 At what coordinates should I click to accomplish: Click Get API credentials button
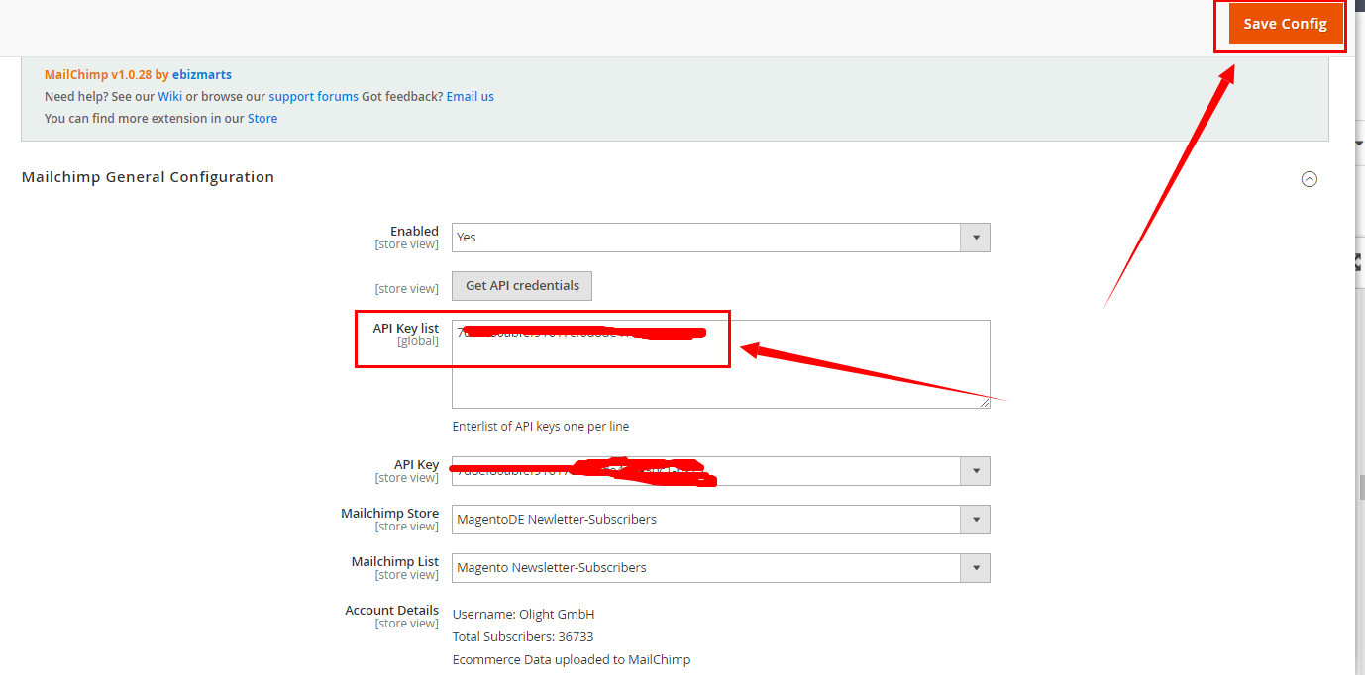522,286
